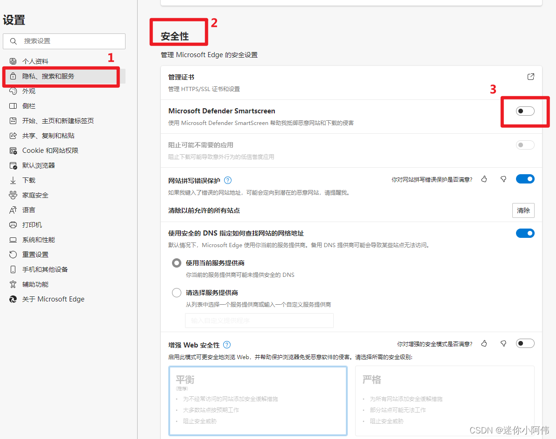This screenshot has width=556, height=439.
Task: Click 语言 text in sidebar
Action: point(29,210)
